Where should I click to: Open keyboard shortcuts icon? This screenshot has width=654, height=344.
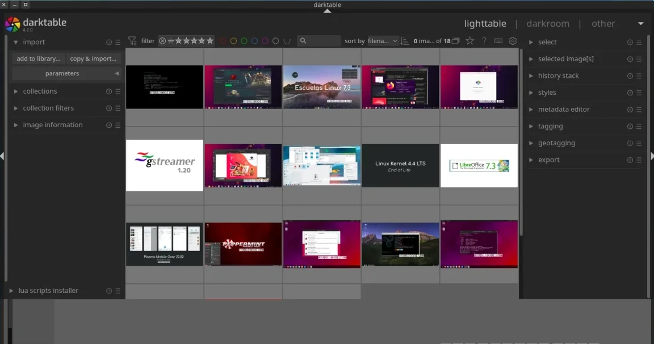point(498,41)
